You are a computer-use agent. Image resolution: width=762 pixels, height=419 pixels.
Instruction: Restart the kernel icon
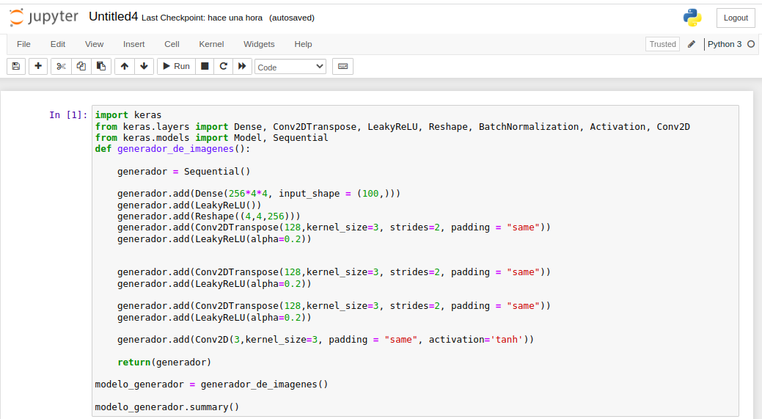point(224,66)
